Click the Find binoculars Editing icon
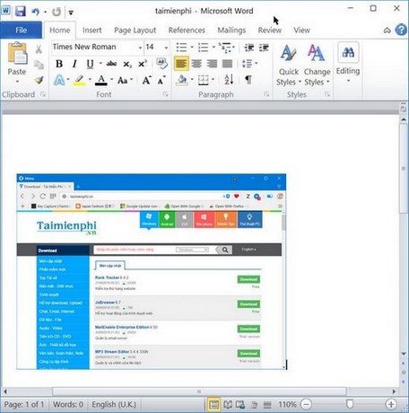409x413 pixels. [x=348, y=52]
